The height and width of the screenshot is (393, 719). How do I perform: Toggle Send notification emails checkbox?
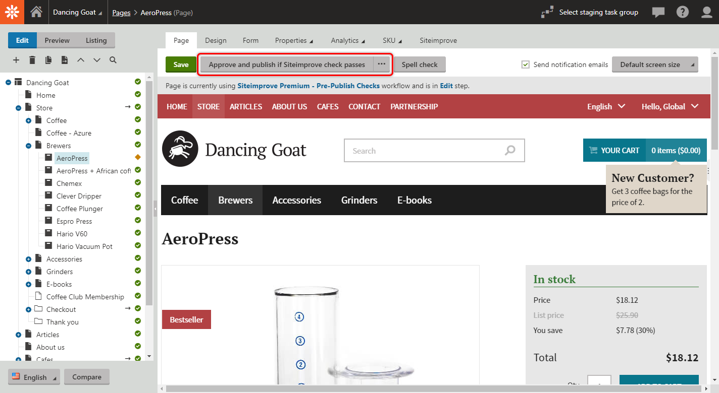coord(526,64)
